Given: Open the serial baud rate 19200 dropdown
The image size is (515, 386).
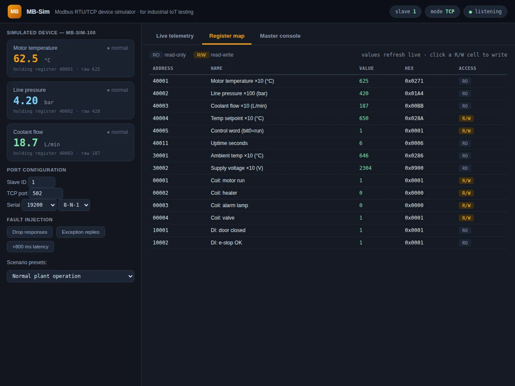Looking at the screenshot, I should (39, 205).
